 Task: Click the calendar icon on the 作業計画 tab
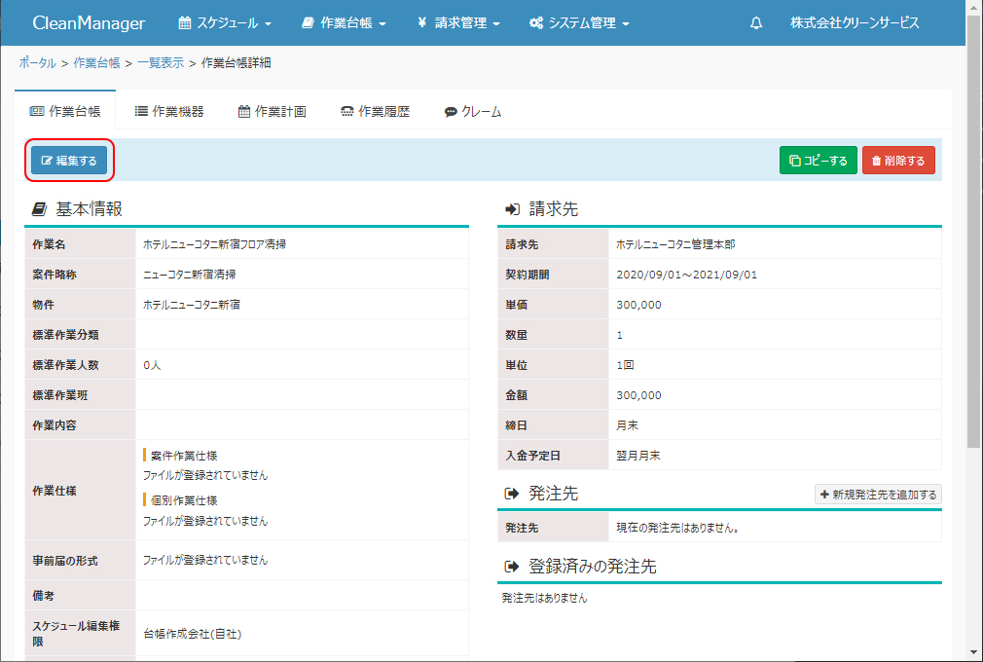pos(244,112)
